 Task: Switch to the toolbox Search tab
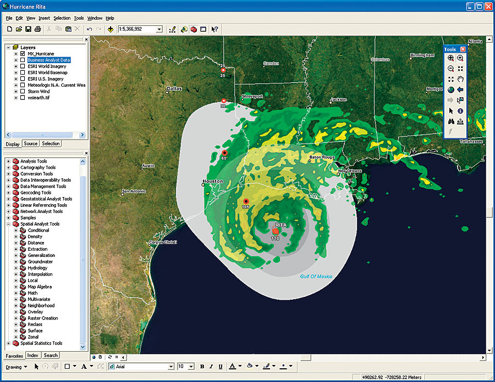[x=51, y=355]
